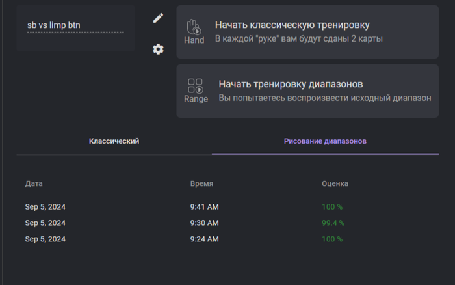Click the subtitle 'Вы попытаетесь воспроизвести исходный диапазон'
The width and height of the screenshot is (455, 285).
point(324,98)
